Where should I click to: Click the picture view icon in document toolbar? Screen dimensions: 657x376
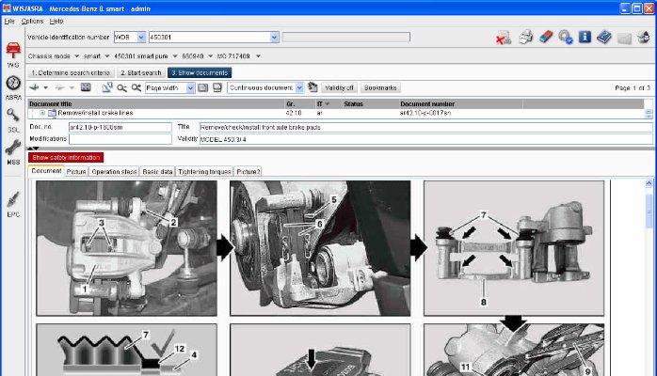pos(86,87)
